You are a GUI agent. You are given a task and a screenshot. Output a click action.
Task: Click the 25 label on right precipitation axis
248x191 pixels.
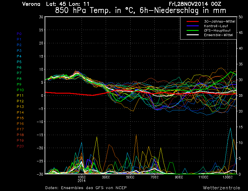pyautogui.click(x=241, y=95)
